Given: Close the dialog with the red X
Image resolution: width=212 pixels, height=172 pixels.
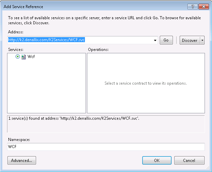Looking at the screenshot, I should pyautogui.click(x=204, y=6).
